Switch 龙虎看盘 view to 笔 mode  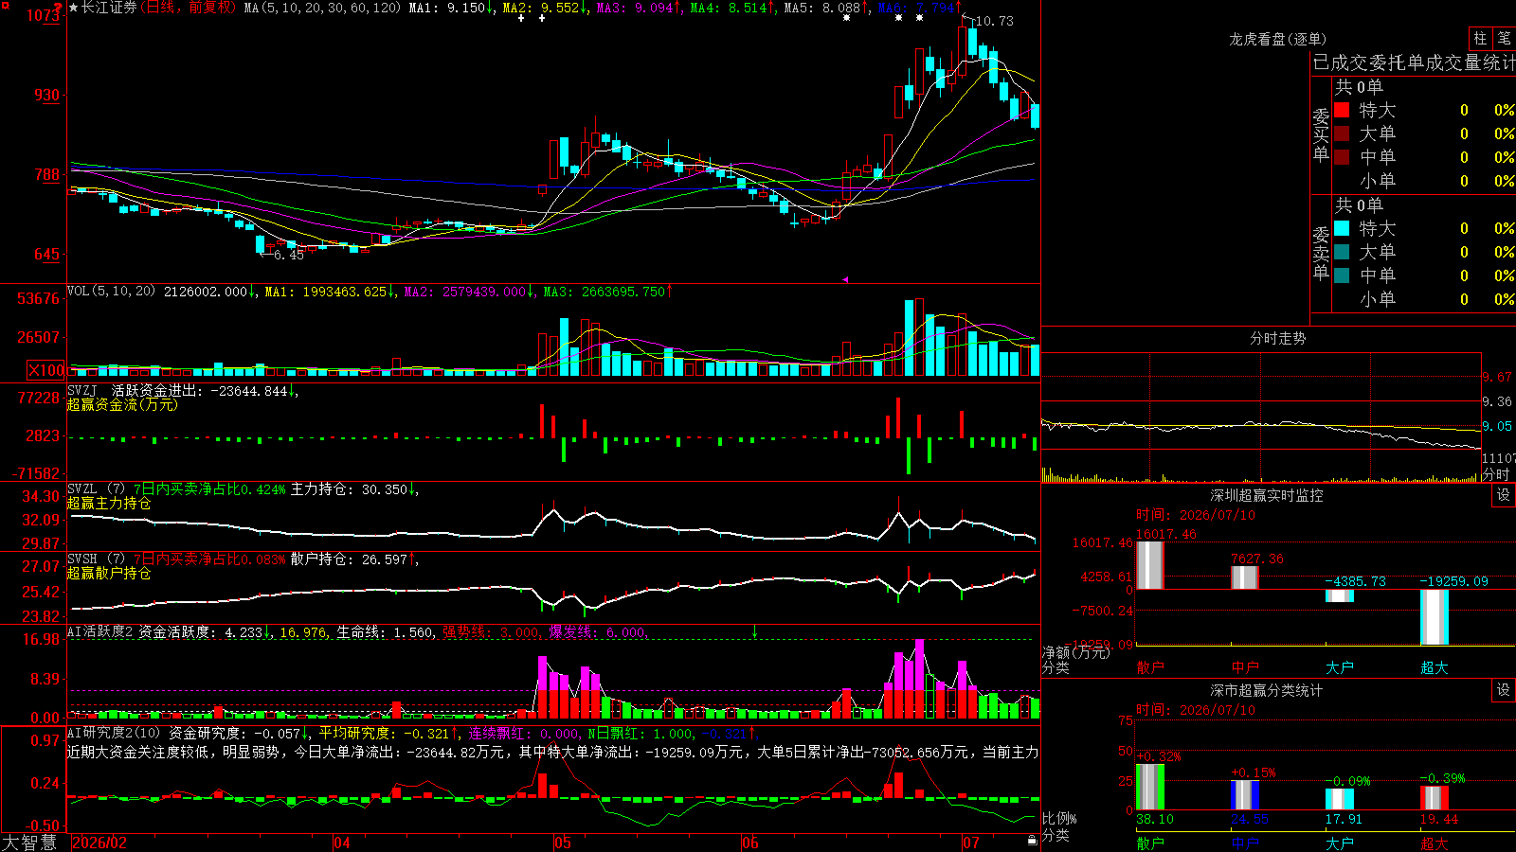click(x=1504, y=38)
